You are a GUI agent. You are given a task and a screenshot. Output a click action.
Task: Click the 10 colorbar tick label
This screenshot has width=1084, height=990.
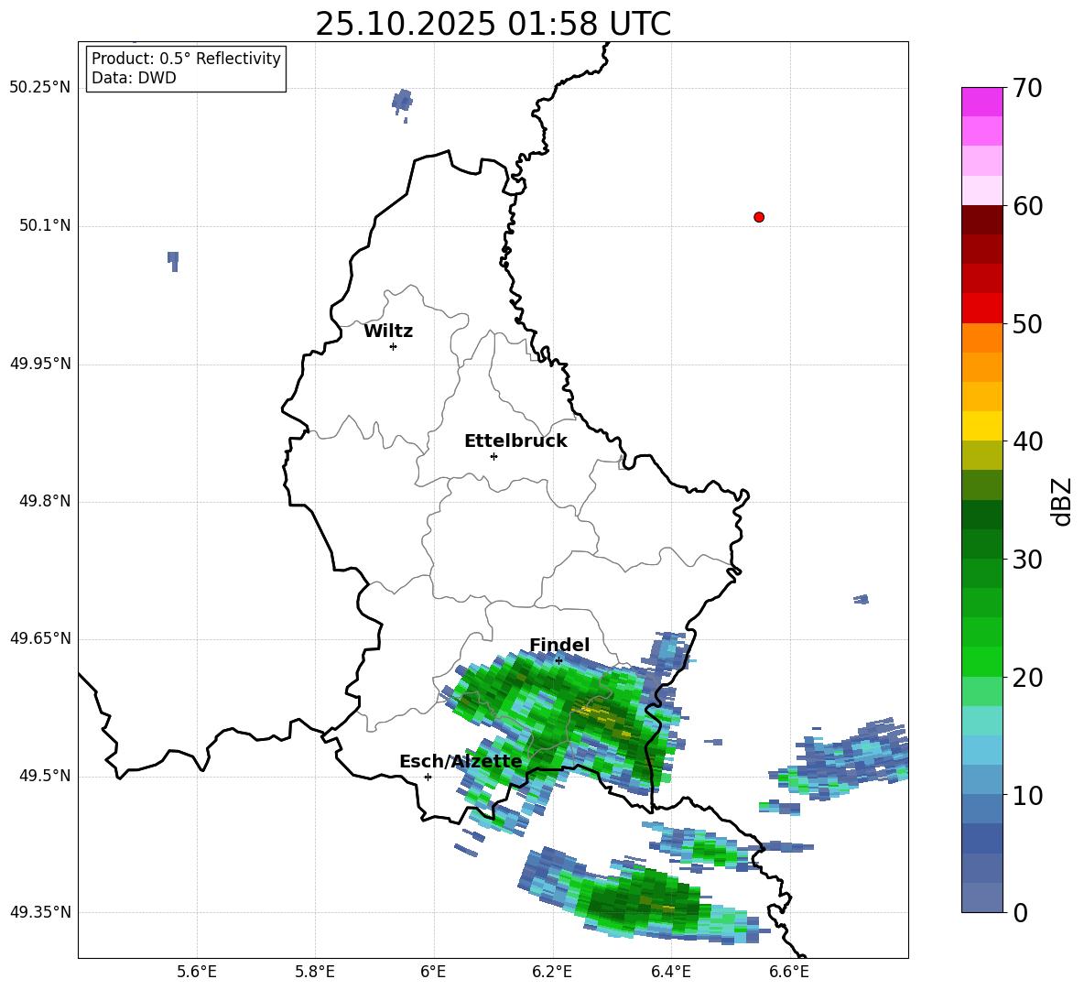1027,795
